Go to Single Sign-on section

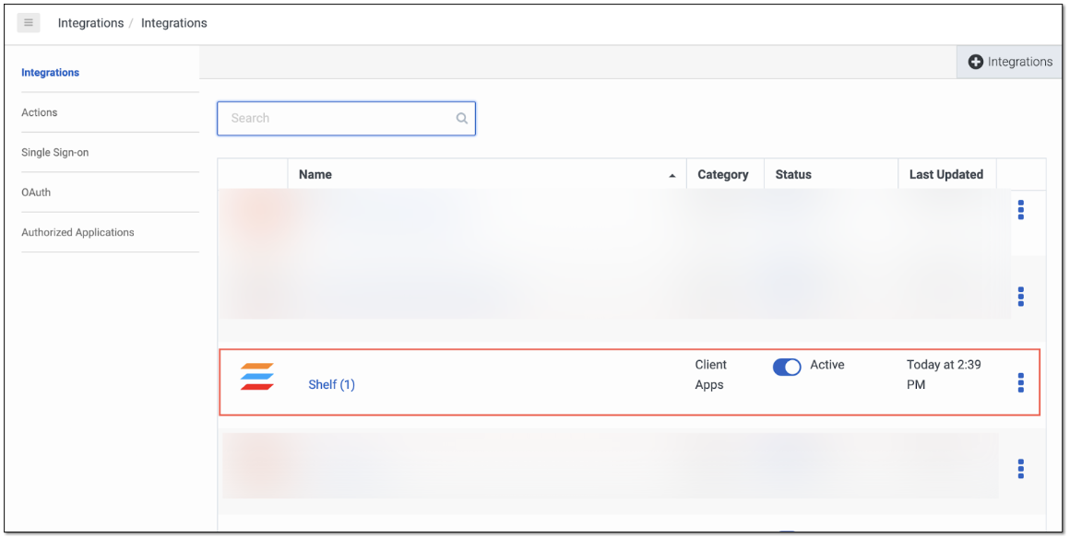55,152
